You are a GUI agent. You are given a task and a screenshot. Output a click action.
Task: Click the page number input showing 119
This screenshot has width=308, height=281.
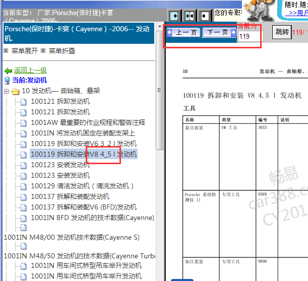pos(251,36)
